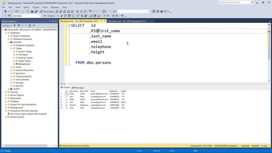Image resolution: width=272 pixels, height=153 pixels.
Task: Expand the so2010 database node
Action: 8,89
